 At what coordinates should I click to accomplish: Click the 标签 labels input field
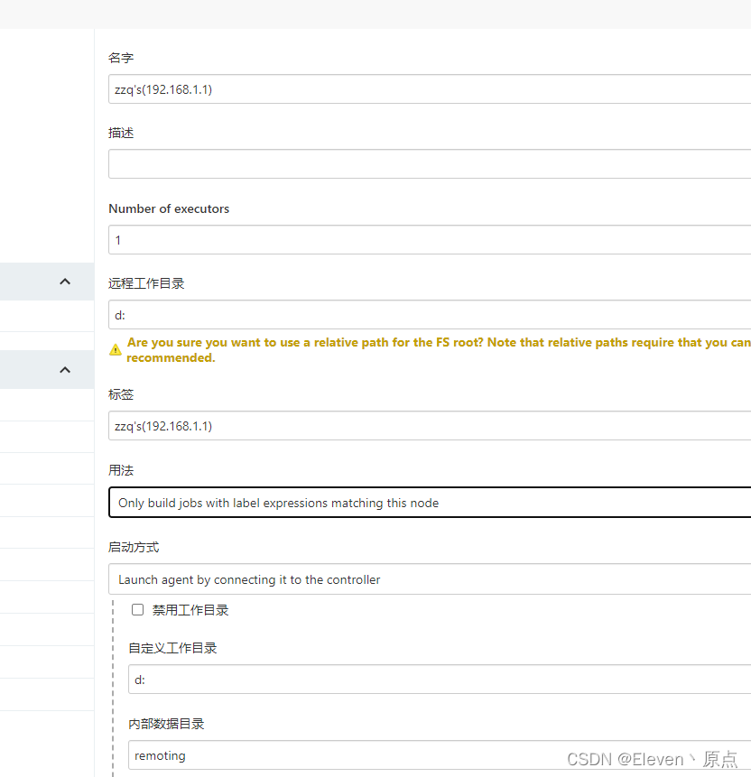coord(430,426)
